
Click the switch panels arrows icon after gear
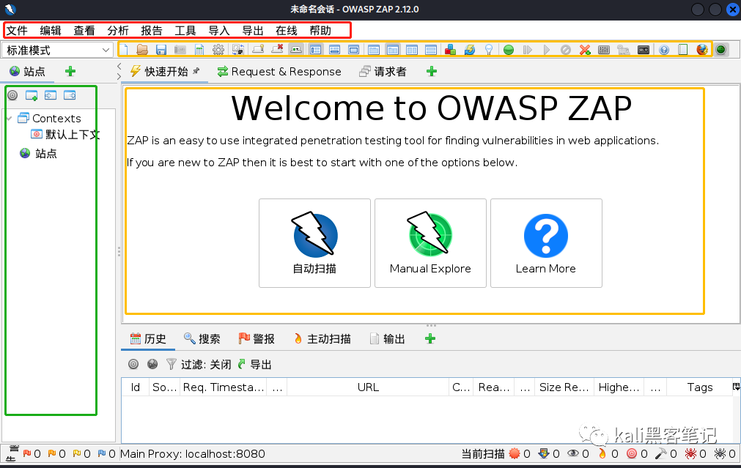click(x=237, y=50)
